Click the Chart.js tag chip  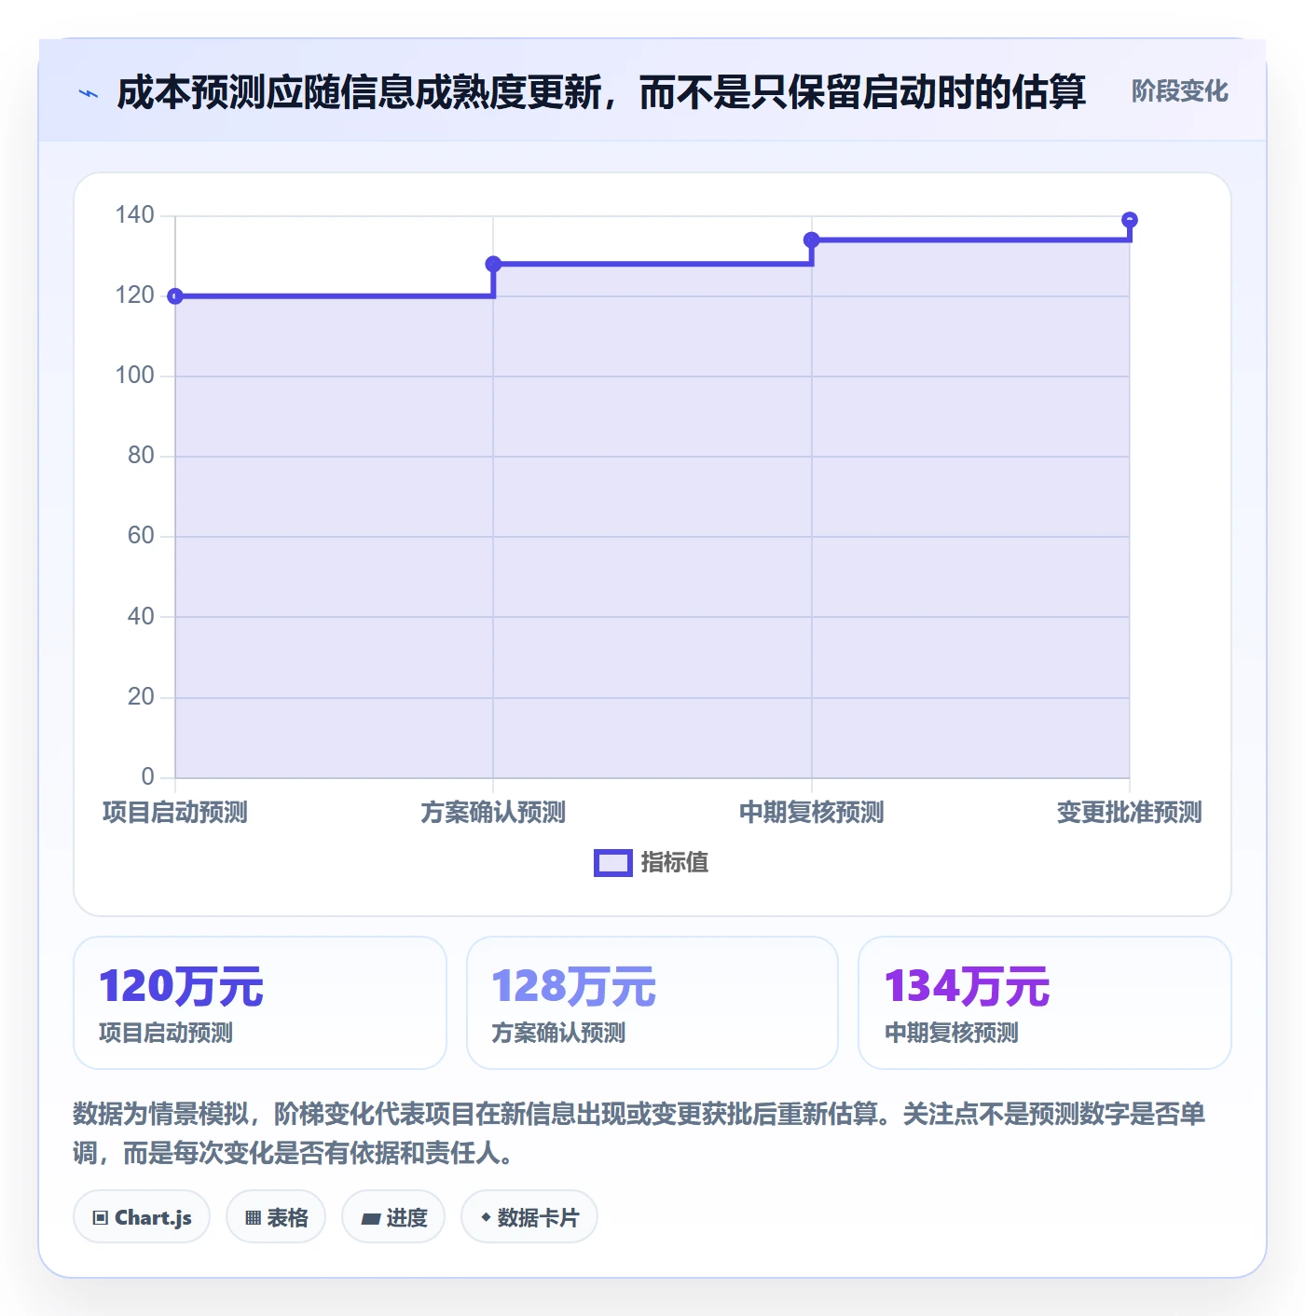pyautogui.click(x=142, y=1217)
